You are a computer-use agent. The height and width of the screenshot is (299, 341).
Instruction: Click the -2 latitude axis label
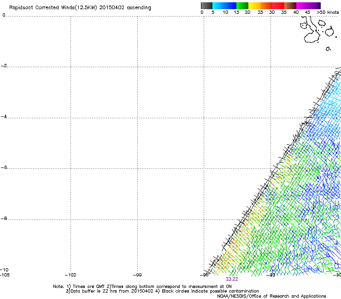point(4,66)
